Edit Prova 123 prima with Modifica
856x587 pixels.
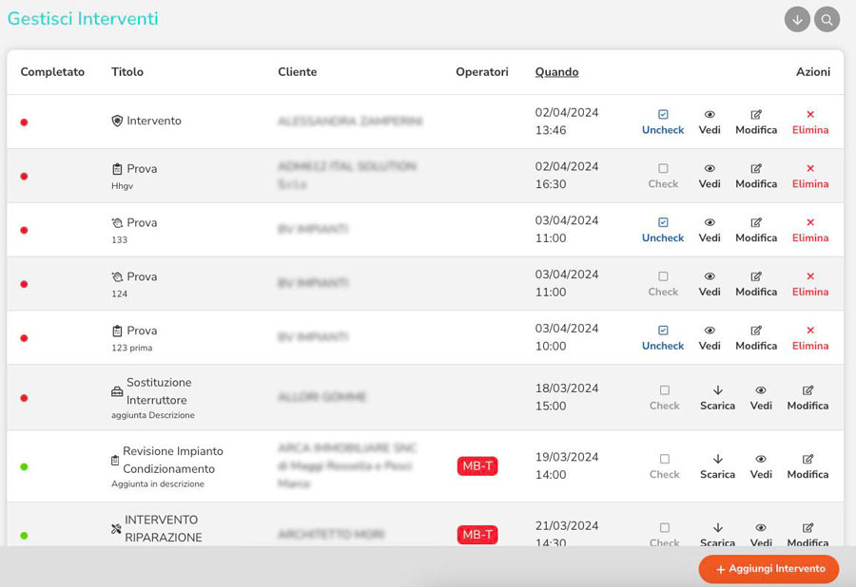point(756,338)
